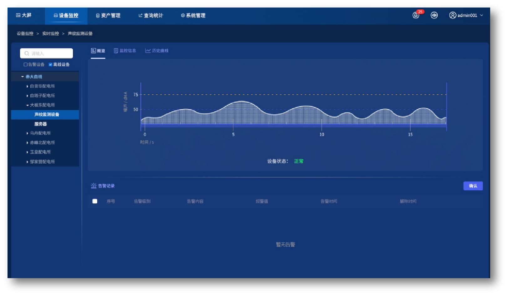Open the admin001 account dropdown arrow
Screen dimensions: 508x296
pyautogui.click(x=481, y=15)
